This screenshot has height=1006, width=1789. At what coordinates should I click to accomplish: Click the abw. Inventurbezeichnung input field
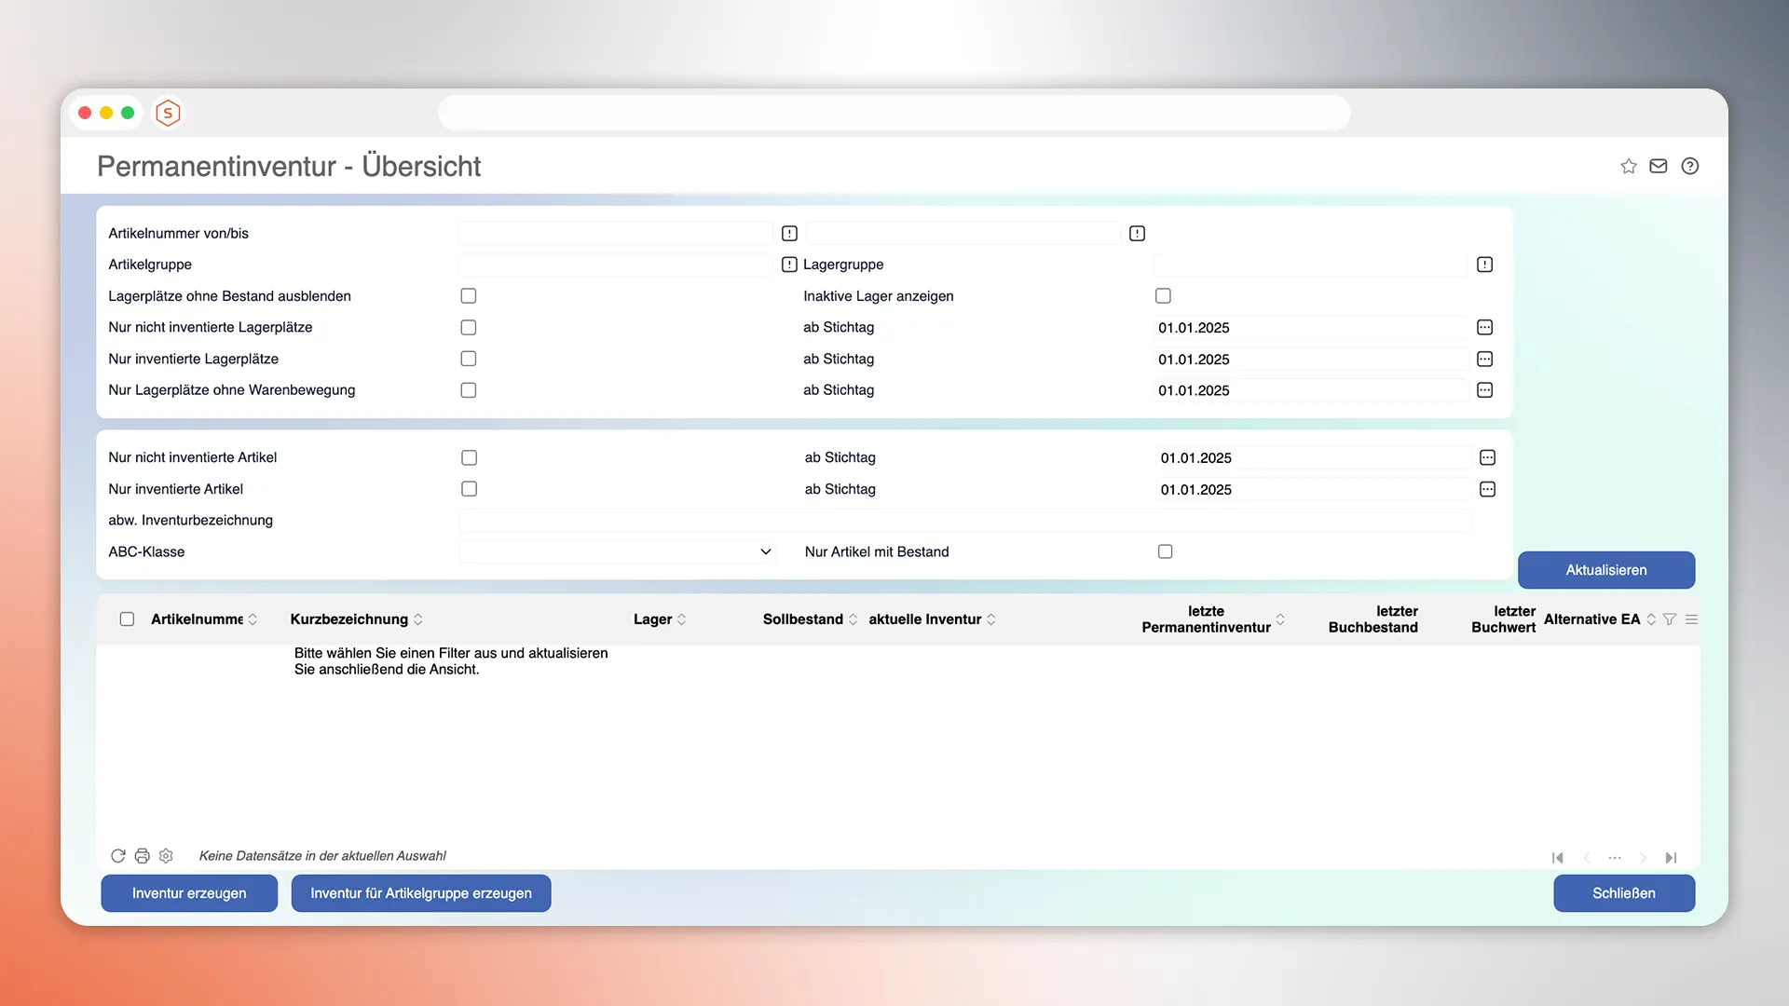(x=964, y=521)
